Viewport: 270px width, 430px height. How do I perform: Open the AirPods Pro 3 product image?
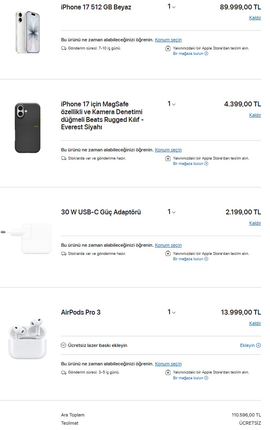[x=28, y=342]
